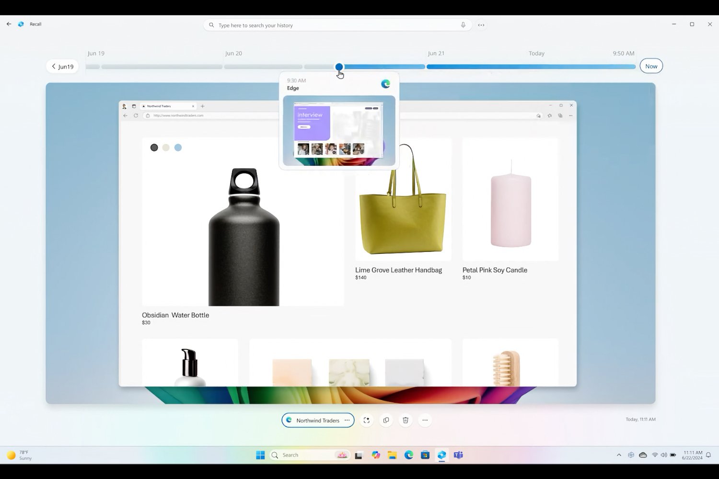This screenshot has height=479, width=719.
Task: Open File Explorer from the taskbar
Action: [x=392, y=455]
